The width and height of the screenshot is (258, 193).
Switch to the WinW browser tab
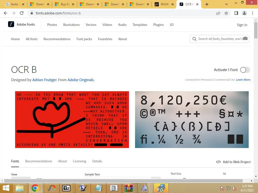pos(164,4)
